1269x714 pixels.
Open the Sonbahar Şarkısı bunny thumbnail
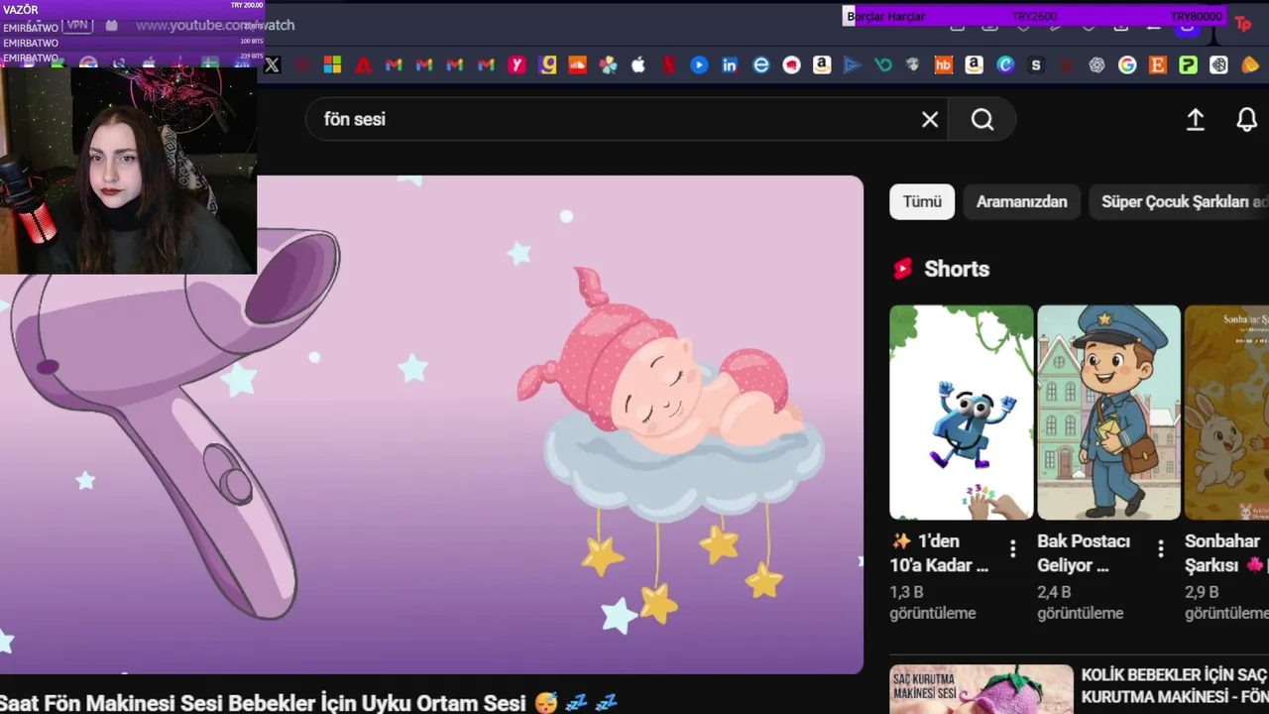1226,413
